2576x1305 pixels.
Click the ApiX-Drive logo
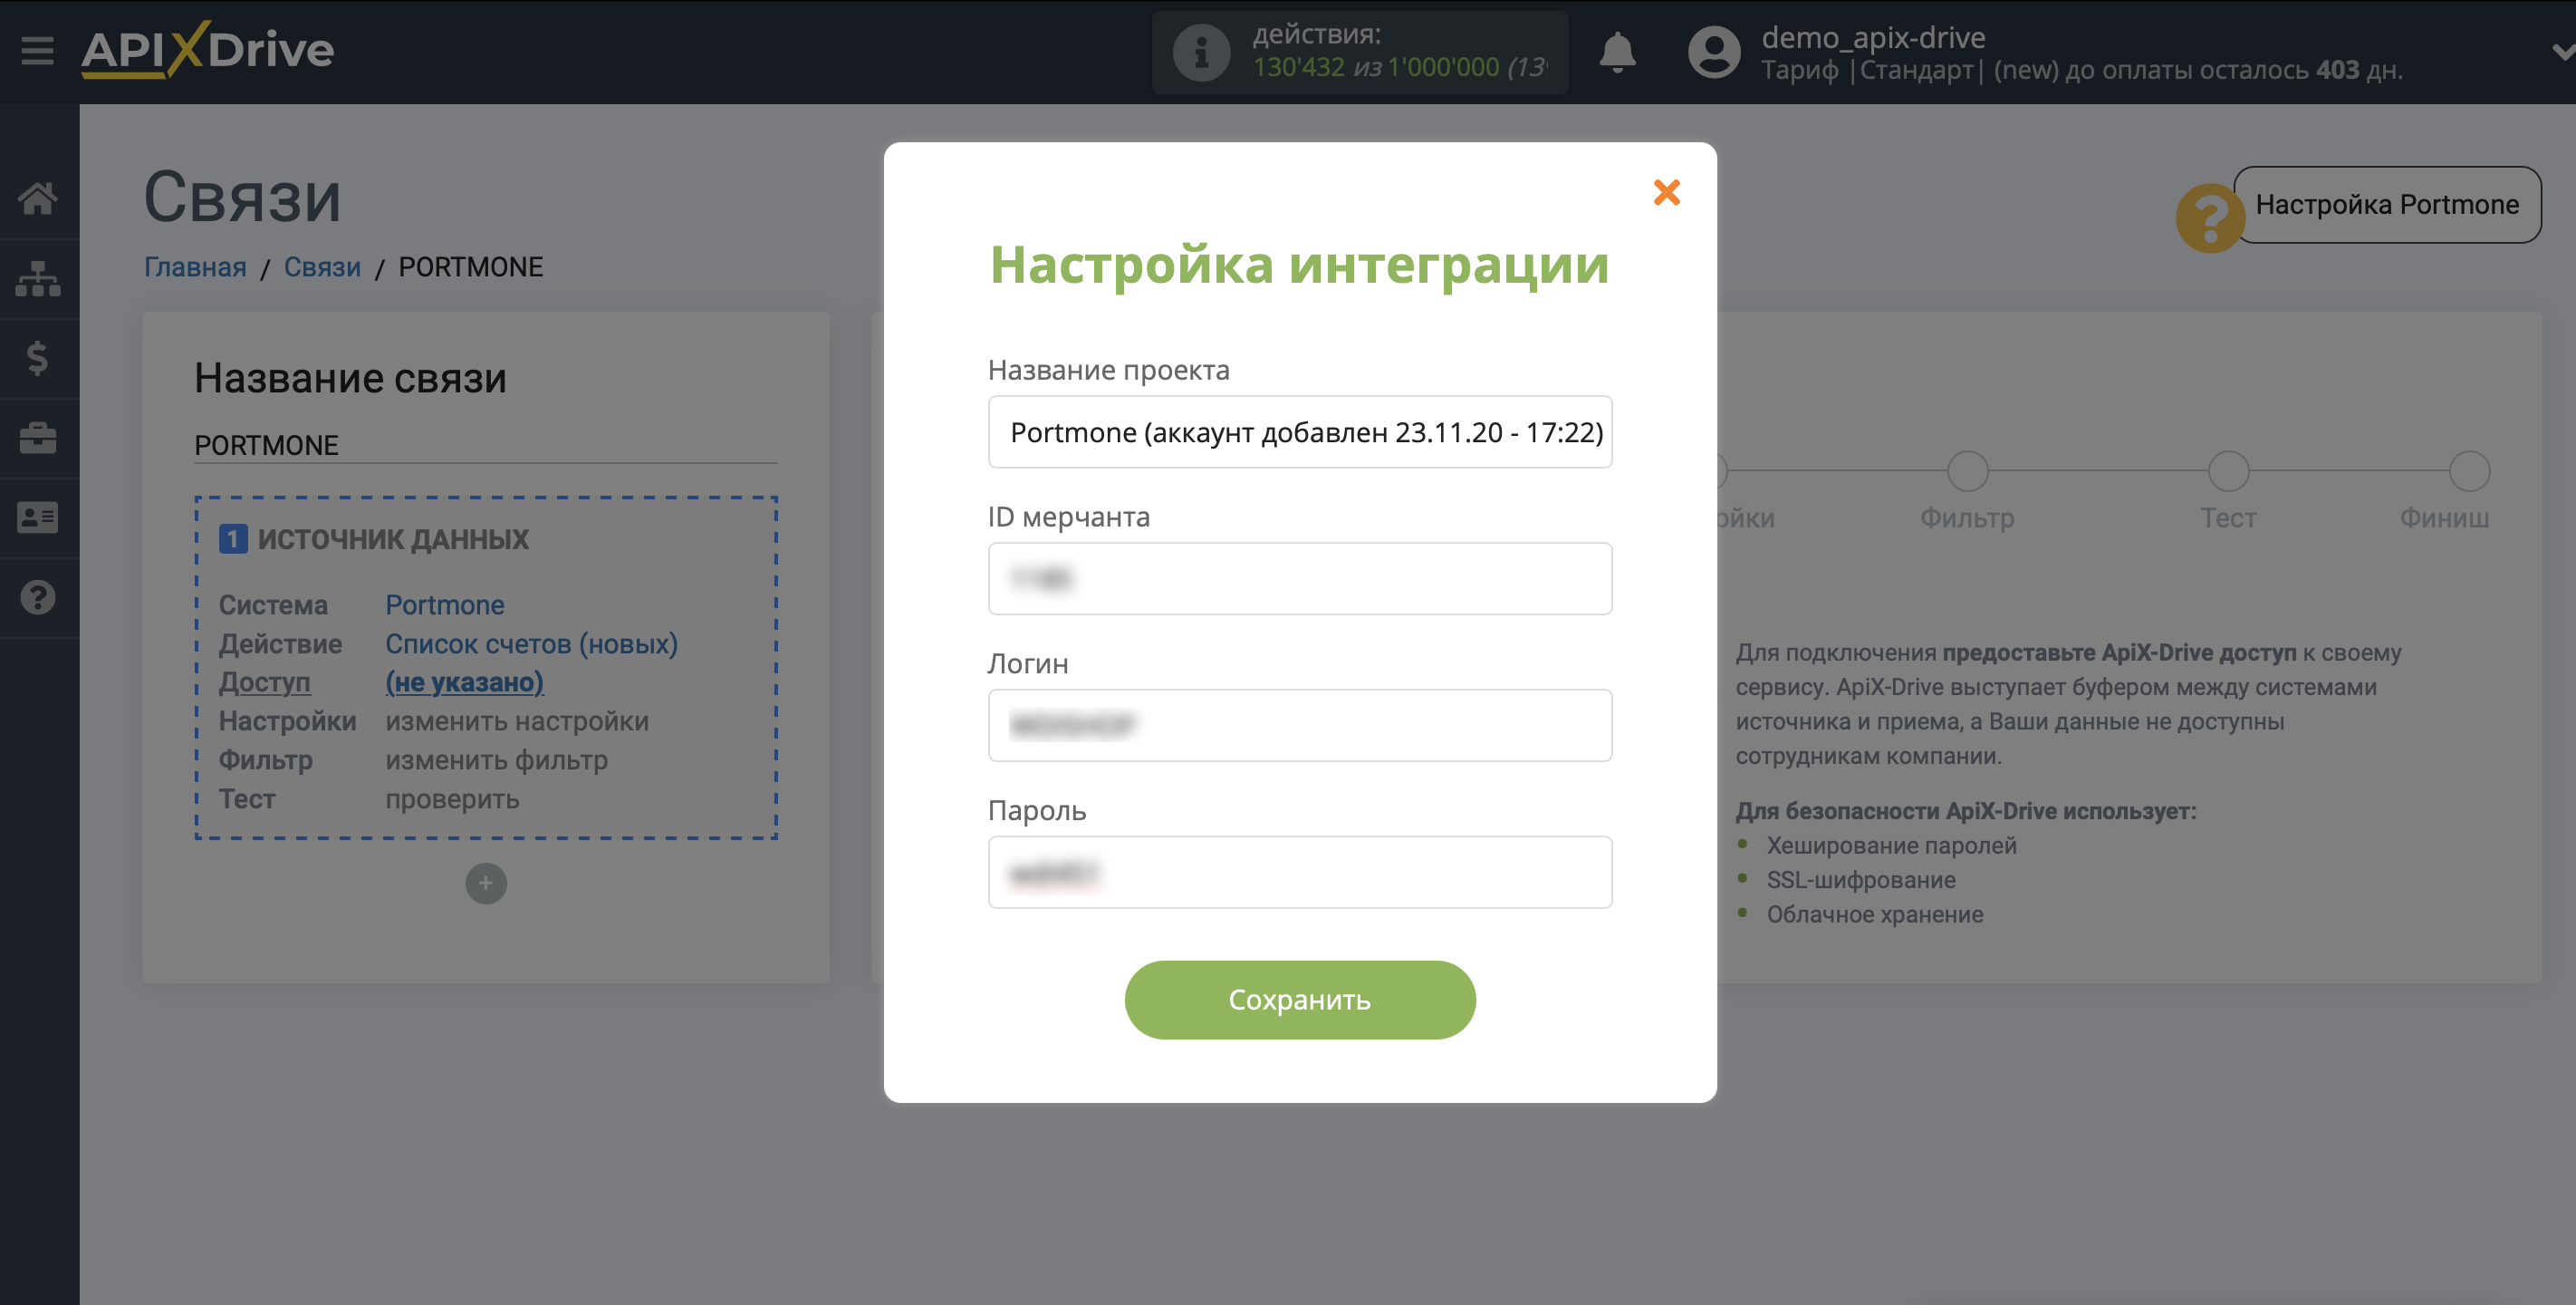[x=207, y=49]
